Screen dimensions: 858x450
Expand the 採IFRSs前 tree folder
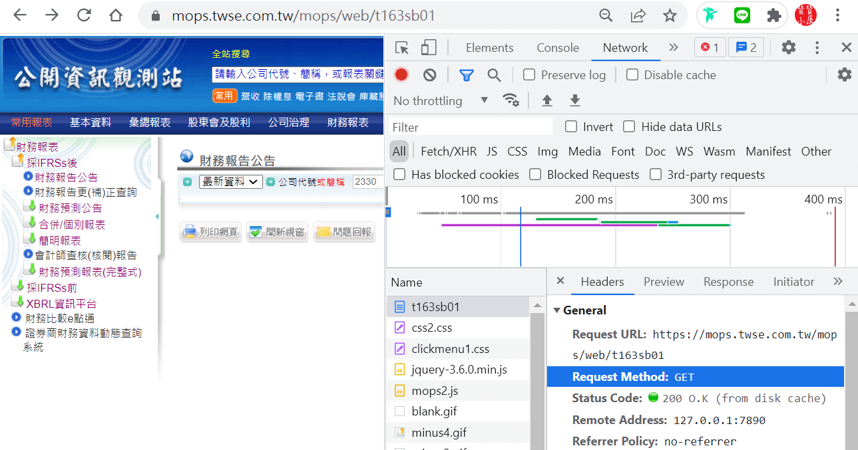tap(19, 286)
